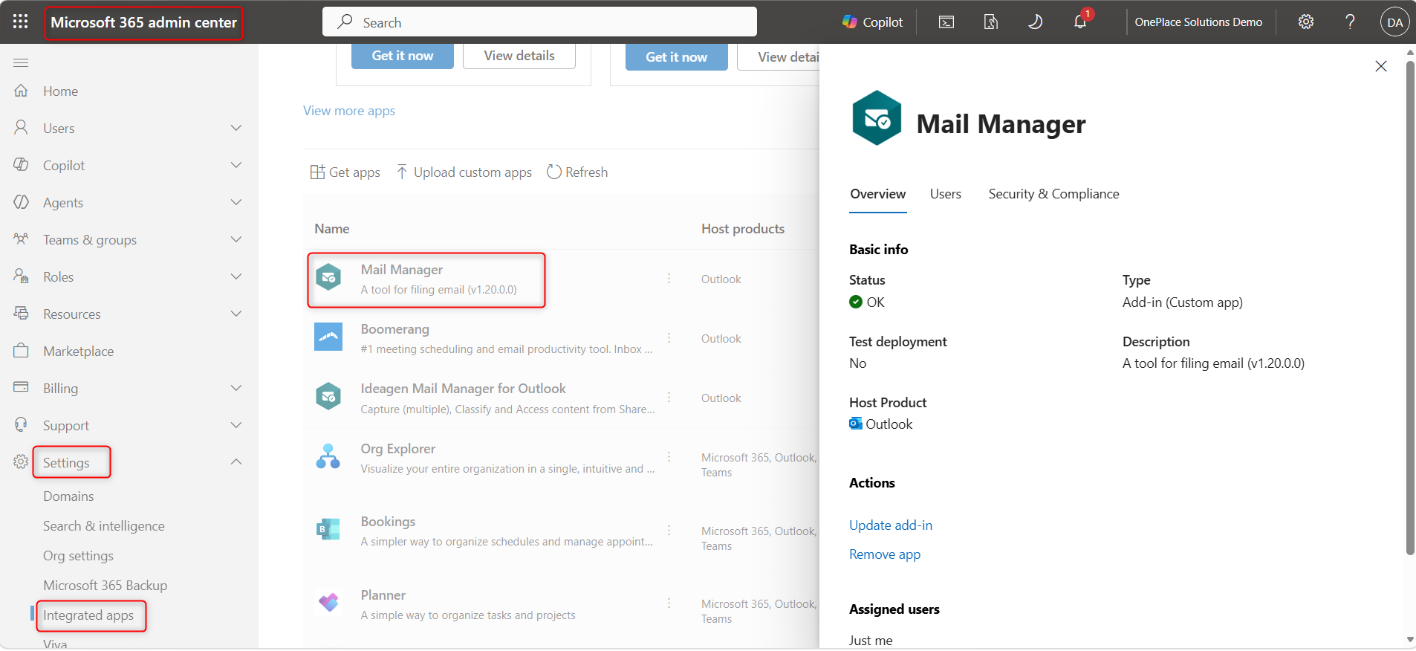The image size is (1416, 651).
Task: Open the Bookings app name
Action: (388, 522)
